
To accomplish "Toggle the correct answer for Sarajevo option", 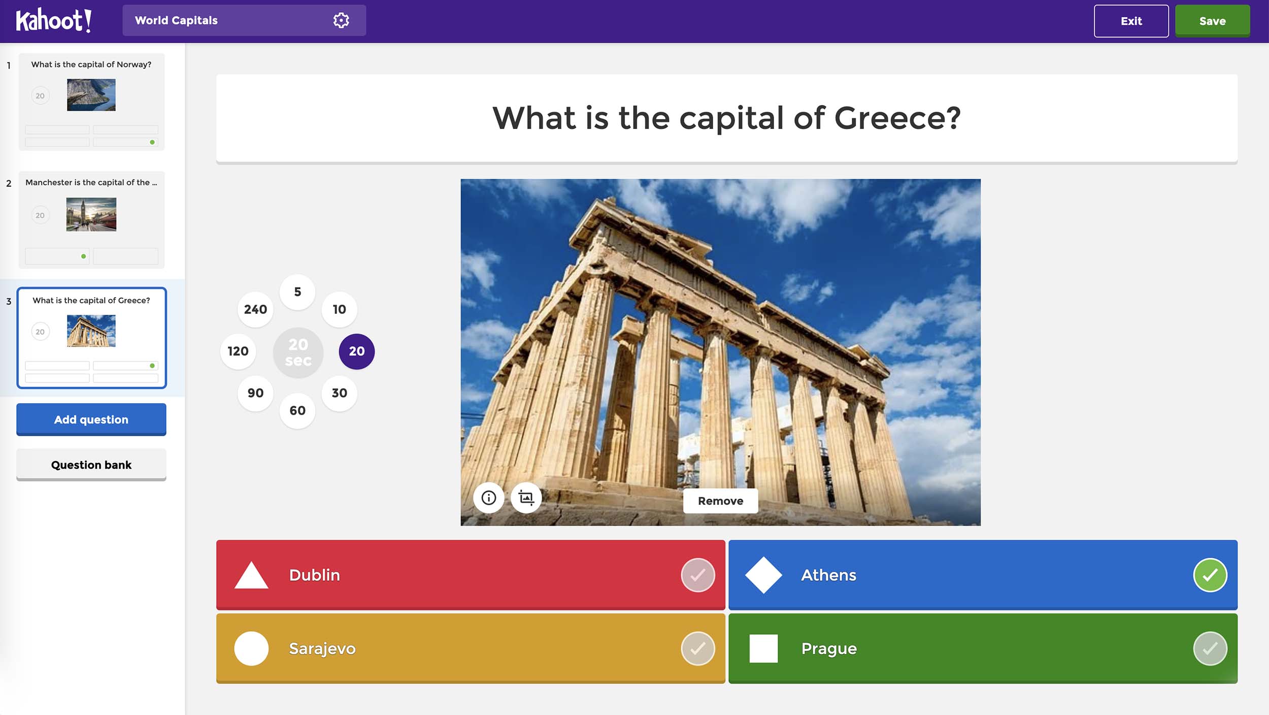I will [x=697, y=648].
